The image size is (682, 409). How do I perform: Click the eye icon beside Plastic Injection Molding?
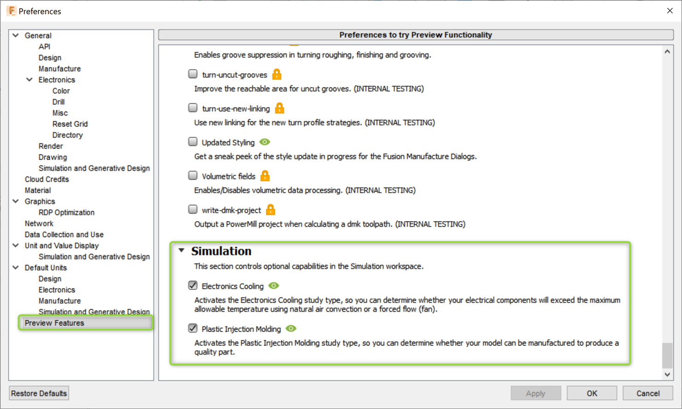pyautogui.click(x=291, y=329)
